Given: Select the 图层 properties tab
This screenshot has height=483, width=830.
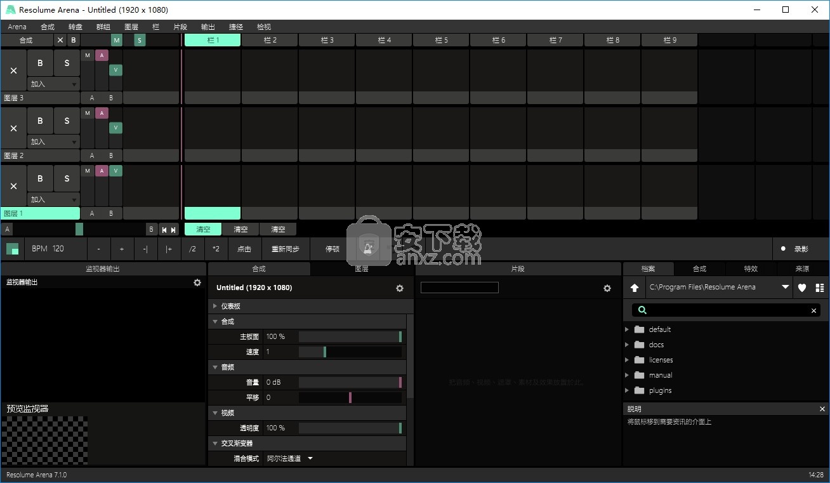Looking at the screenshot, I should 362,268.
